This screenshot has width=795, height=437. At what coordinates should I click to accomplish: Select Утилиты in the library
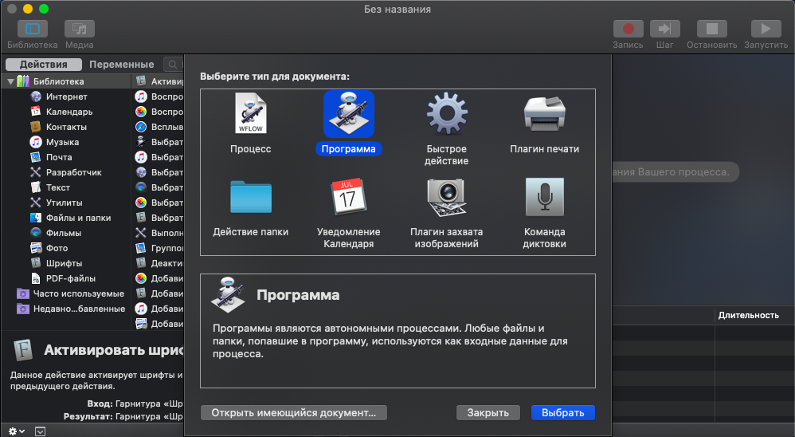click(64, 203)
